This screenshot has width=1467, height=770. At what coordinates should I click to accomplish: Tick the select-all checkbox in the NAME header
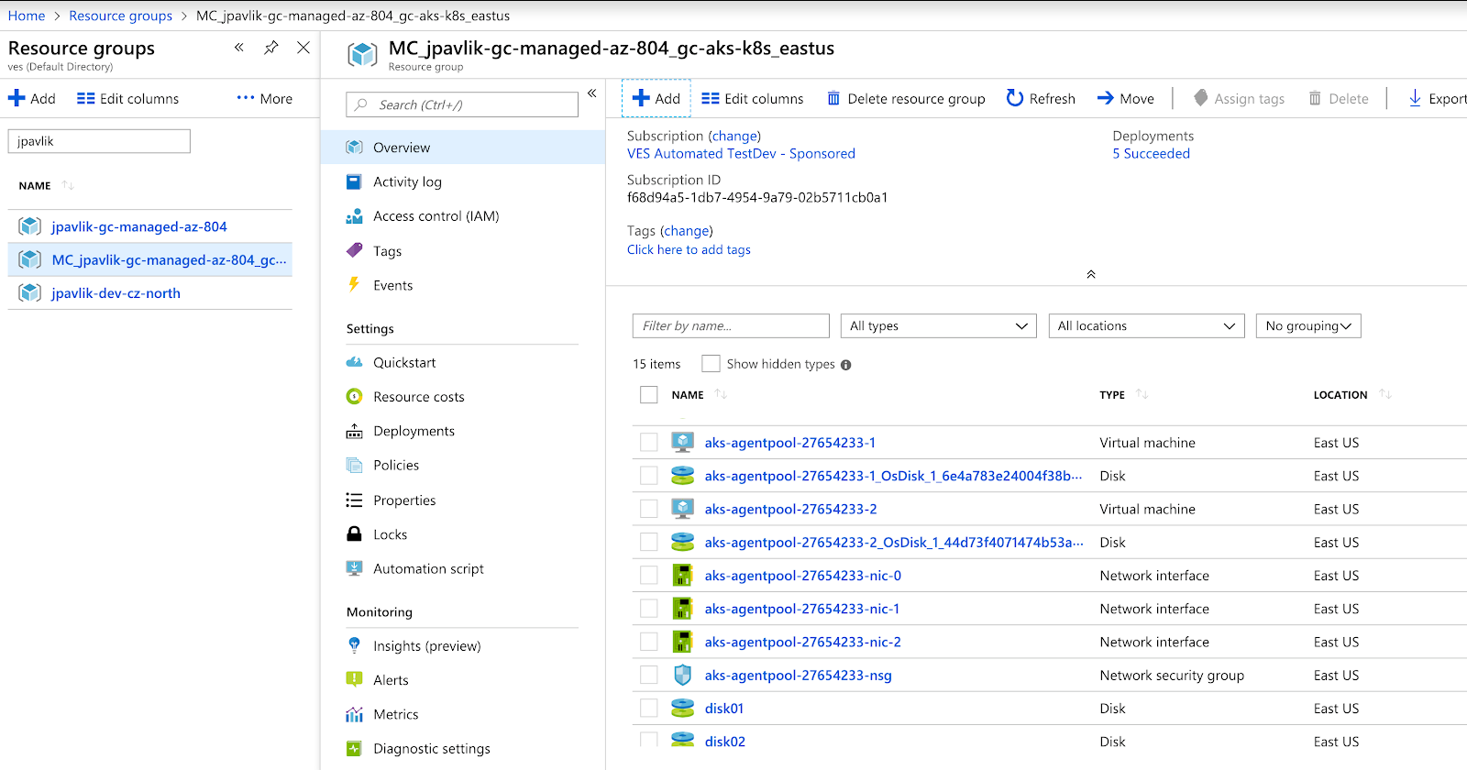pyautogui.click(x=649, y=395)
